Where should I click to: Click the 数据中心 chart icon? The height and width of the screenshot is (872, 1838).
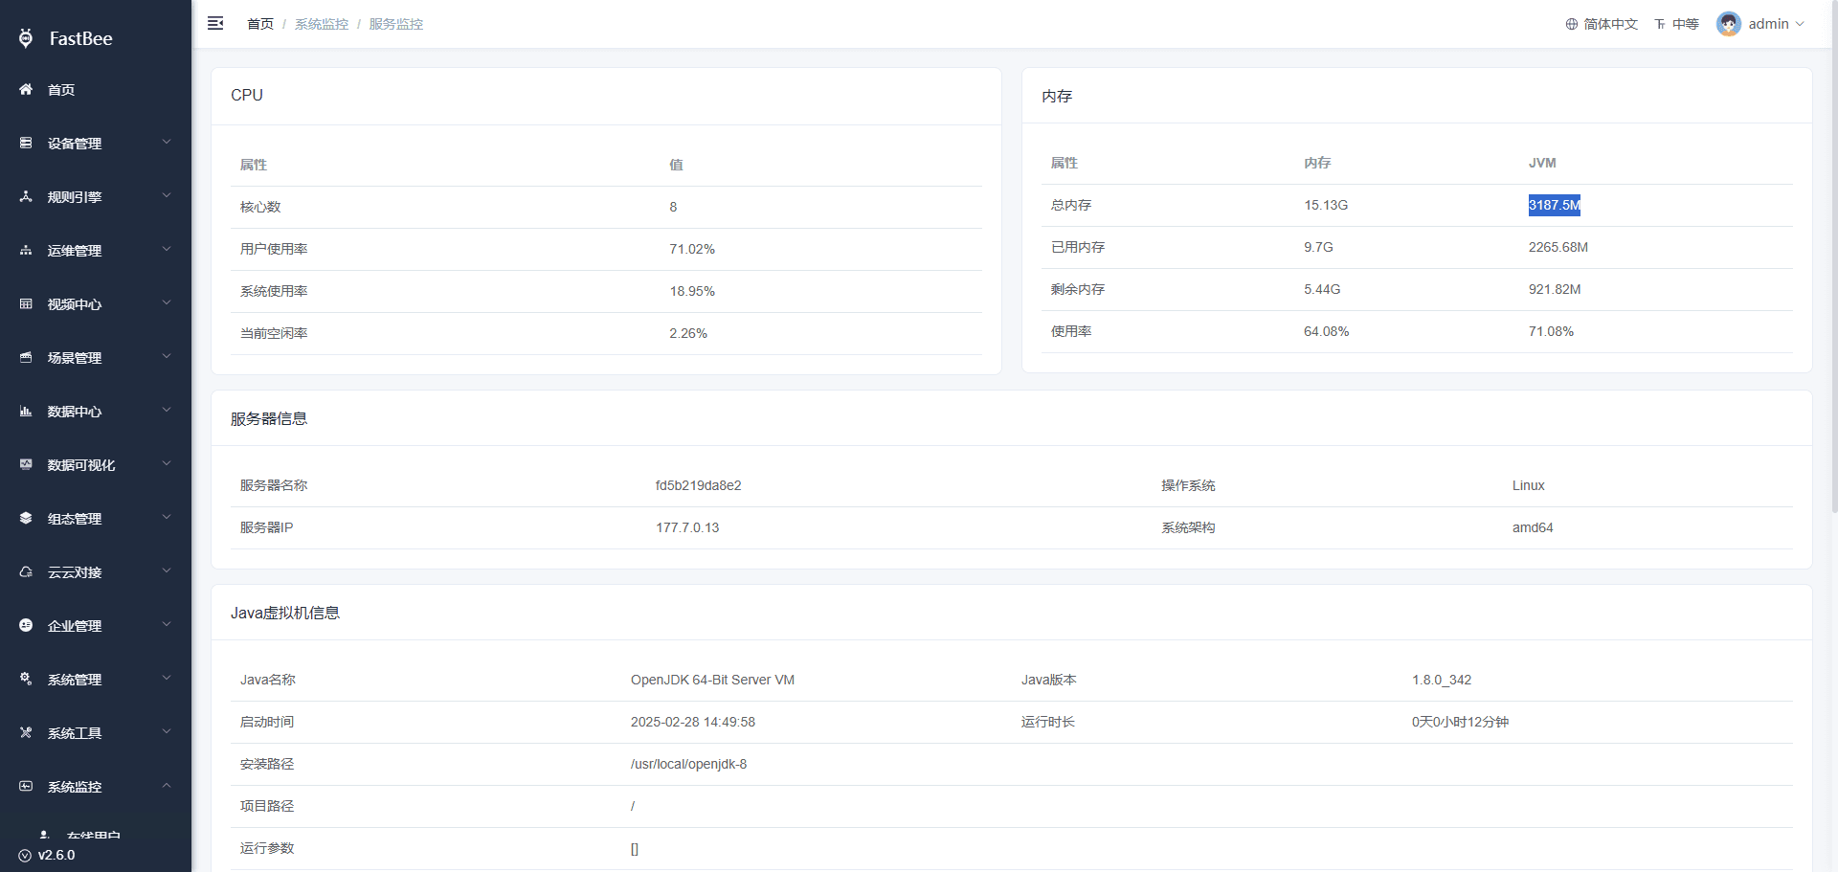pyautogui.click(x=26, y=411)
